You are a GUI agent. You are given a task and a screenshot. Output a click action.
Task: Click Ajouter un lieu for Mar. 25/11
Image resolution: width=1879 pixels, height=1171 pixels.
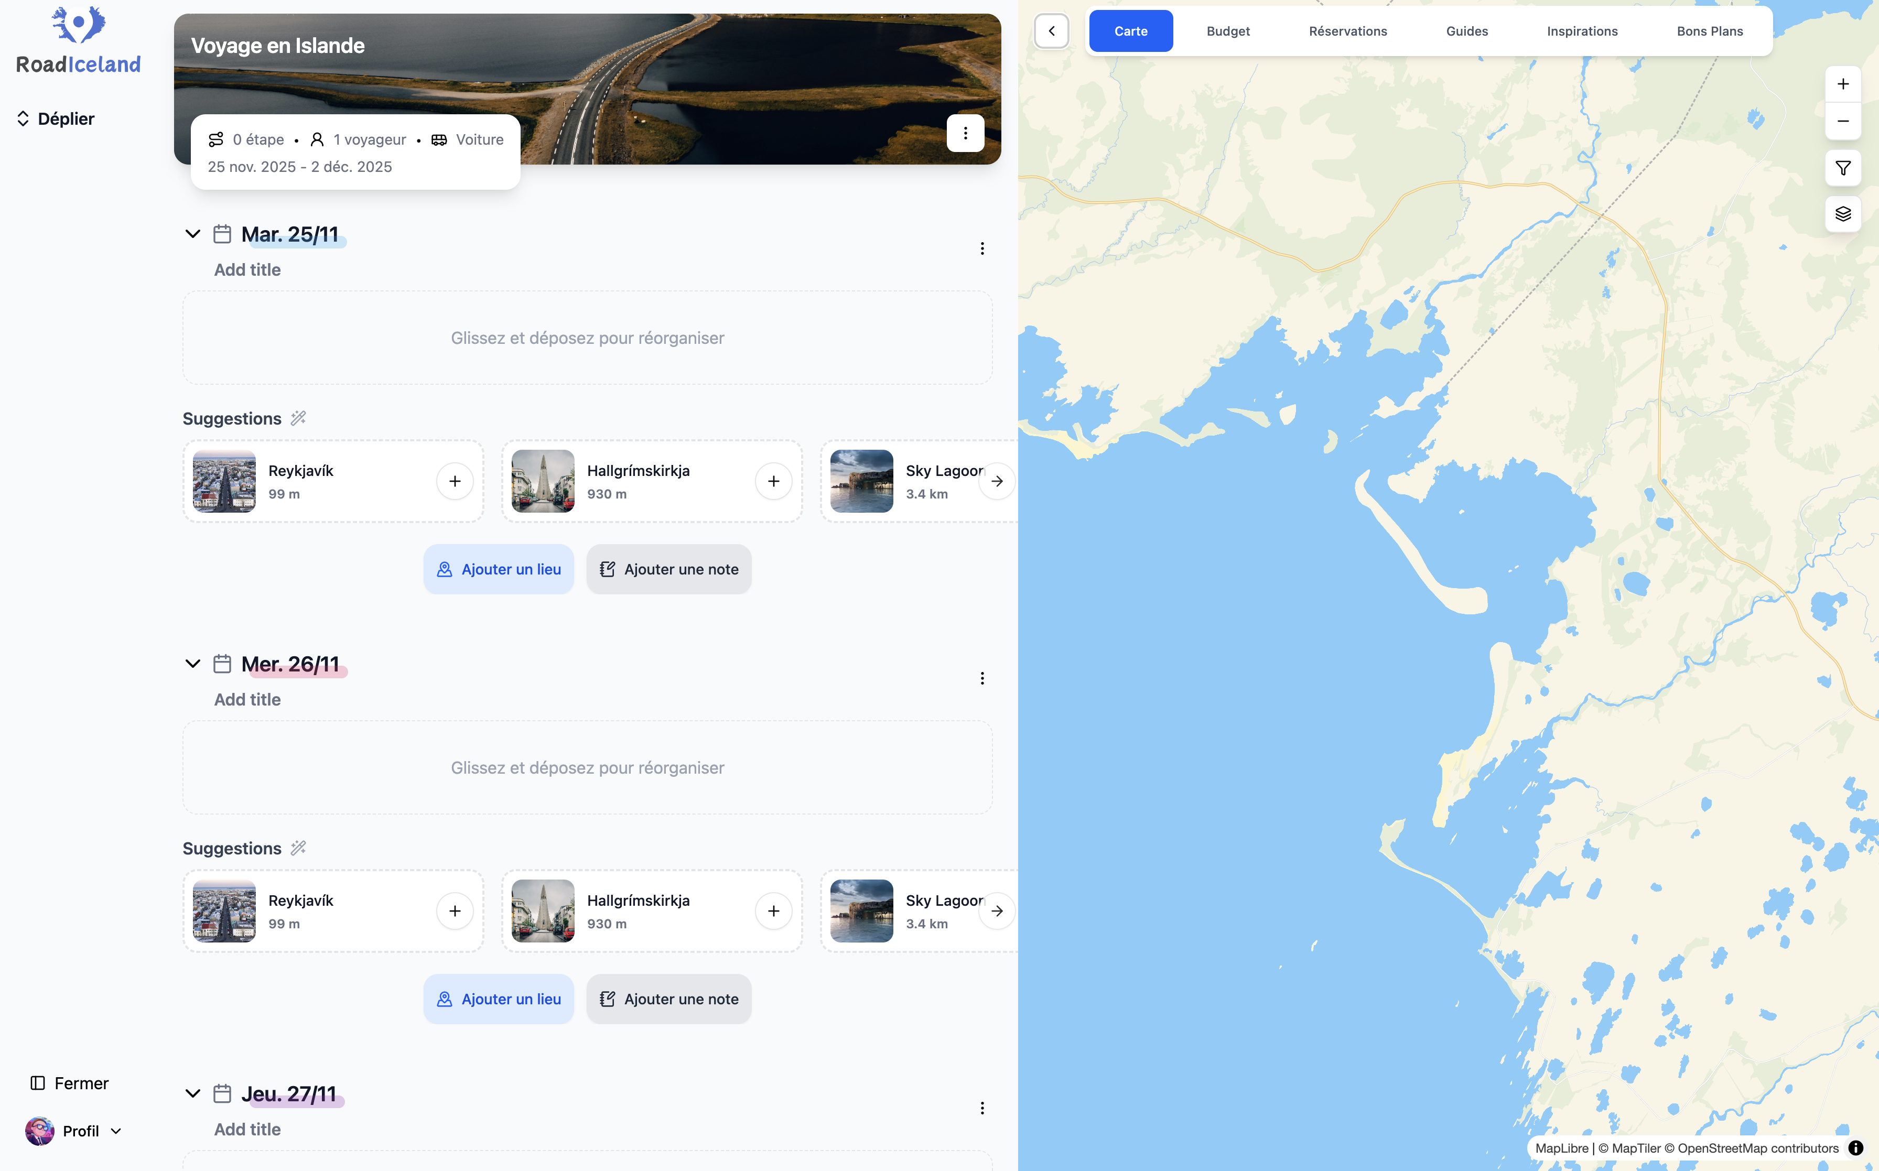(498, 569)
